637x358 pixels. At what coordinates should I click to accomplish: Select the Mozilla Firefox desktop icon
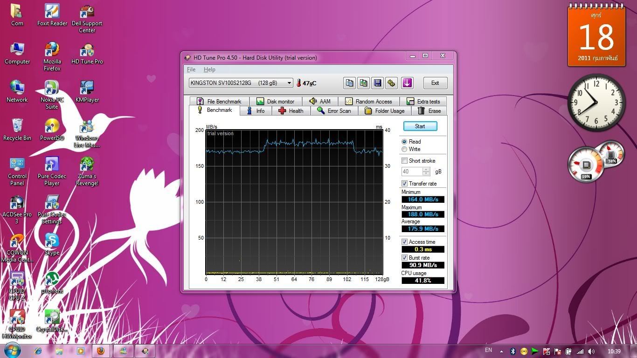(x=52, y=57)
